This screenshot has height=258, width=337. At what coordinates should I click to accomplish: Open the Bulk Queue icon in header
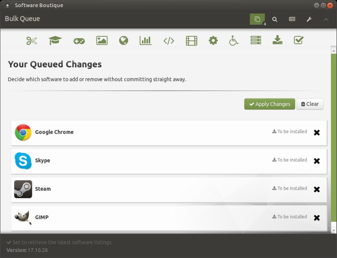pyautogui.click(x=257, y=19)
